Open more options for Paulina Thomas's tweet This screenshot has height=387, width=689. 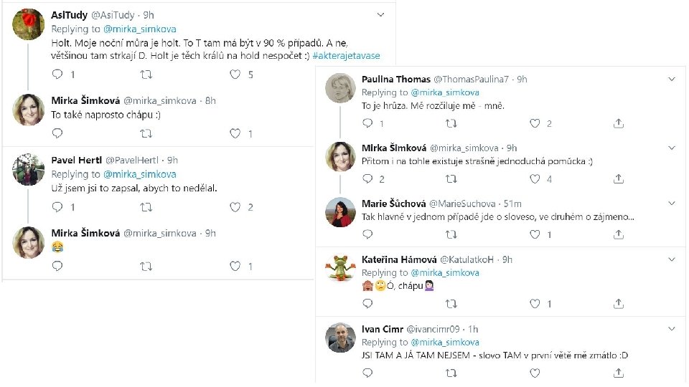(x=671, y=79)
